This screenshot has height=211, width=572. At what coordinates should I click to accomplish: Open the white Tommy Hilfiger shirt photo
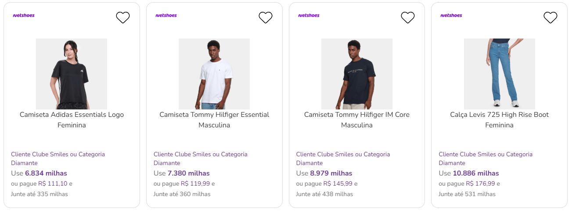click(214, 74)
